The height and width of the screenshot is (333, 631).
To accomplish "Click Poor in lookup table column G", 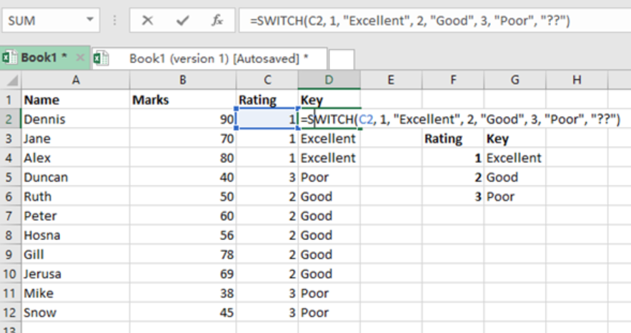I will click(x=515, y=197).
